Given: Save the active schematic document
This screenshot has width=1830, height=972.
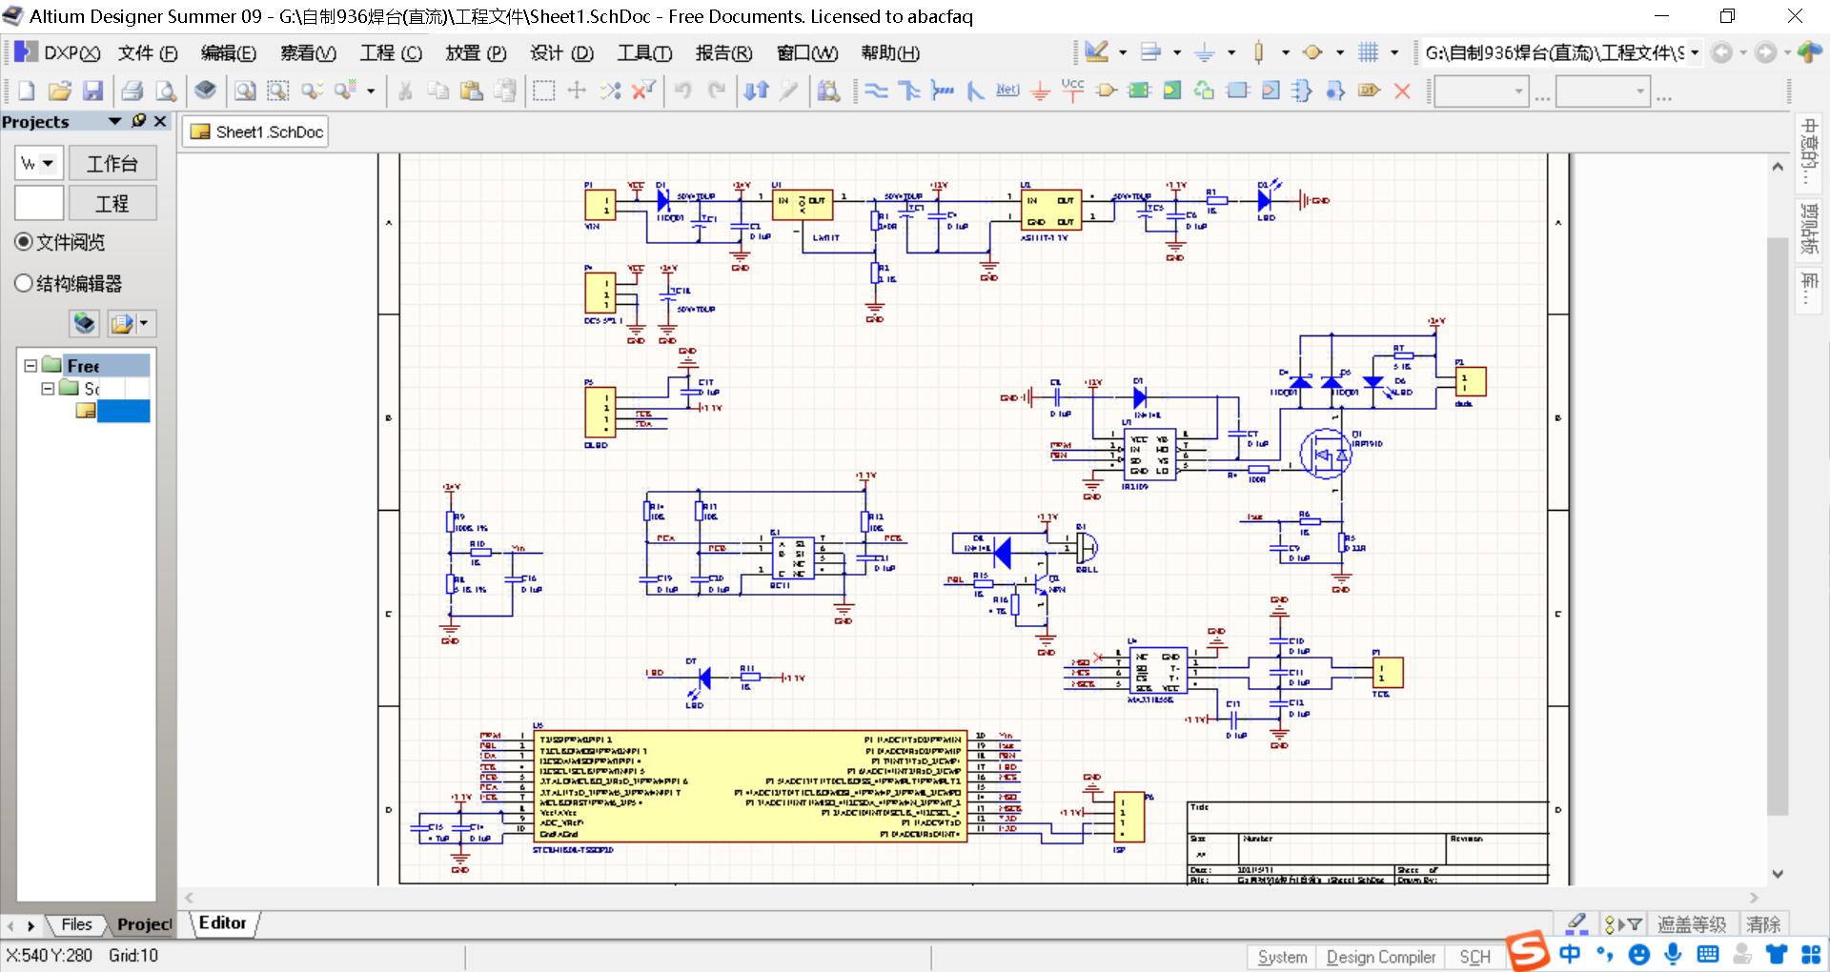Looking at the screenshot, I should pyautogui.click(x=92, y=91).
